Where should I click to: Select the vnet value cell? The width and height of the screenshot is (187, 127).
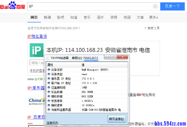click(x=84, y=74)
